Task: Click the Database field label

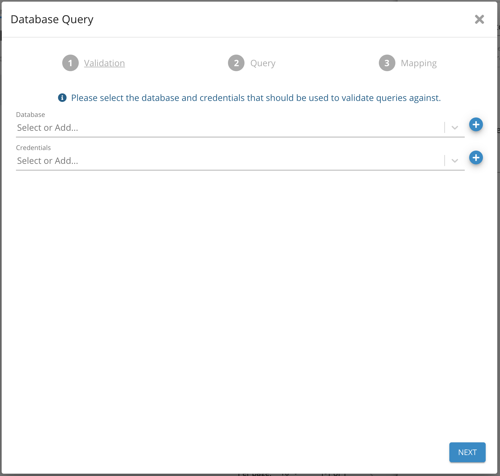Action: click(x=31, y=115)
